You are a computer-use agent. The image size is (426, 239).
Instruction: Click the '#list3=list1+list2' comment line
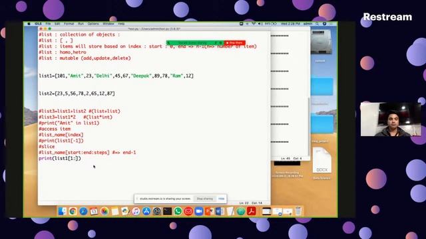point(79,111)
